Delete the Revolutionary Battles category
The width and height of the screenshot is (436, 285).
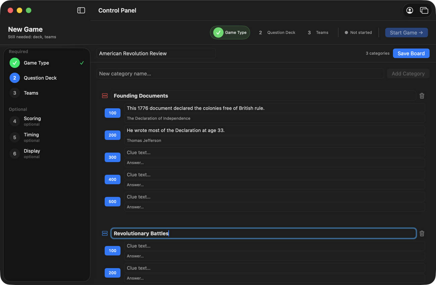pos(422,233)
